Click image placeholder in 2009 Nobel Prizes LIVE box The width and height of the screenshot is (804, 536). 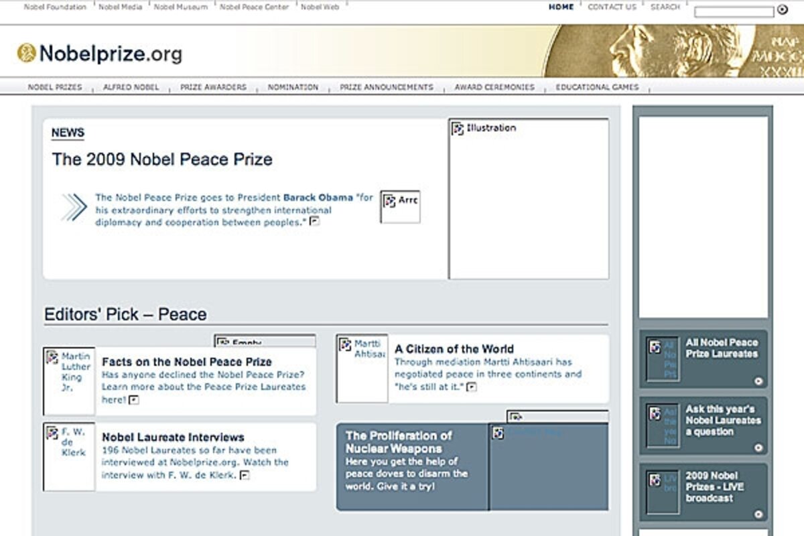coord(663,492)
